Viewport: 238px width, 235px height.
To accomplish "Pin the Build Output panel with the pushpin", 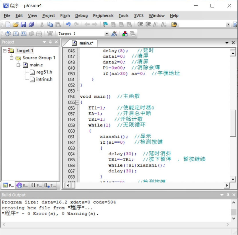I will pyautogui.click(x=228, y=195).
